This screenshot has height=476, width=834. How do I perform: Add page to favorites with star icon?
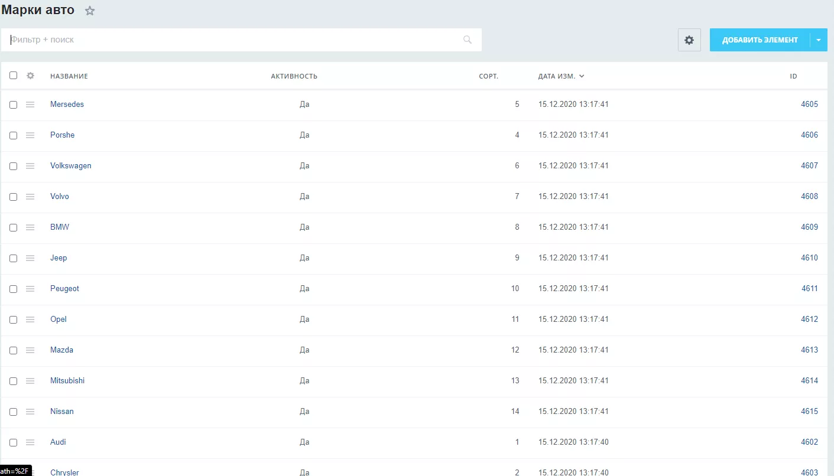90,11
